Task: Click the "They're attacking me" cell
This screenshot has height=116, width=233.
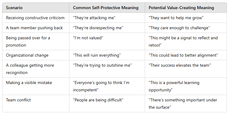Action: [x=107, y=18]
